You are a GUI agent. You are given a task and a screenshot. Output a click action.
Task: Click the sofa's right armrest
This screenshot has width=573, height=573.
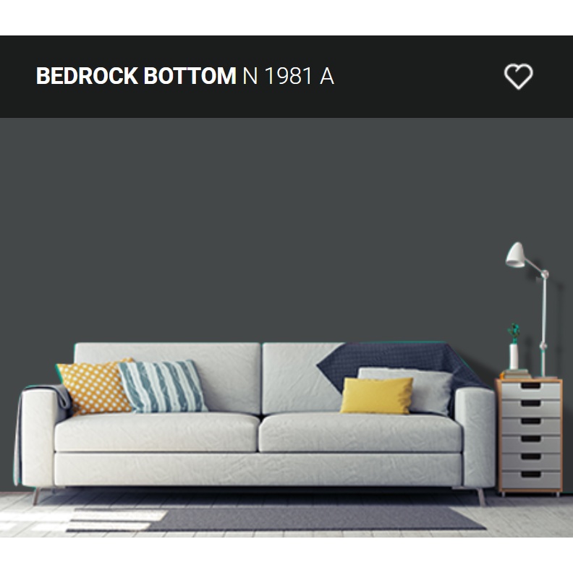(x=475, y=437)
